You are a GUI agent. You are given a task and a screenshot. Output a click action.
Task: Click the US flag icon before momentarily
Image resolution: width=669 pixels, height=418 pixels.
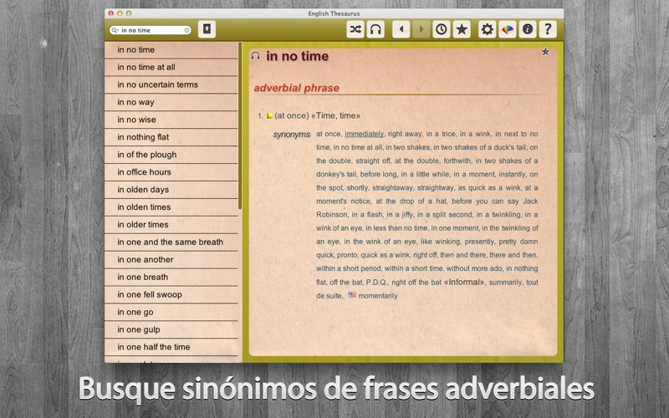(x=351, y=295)
